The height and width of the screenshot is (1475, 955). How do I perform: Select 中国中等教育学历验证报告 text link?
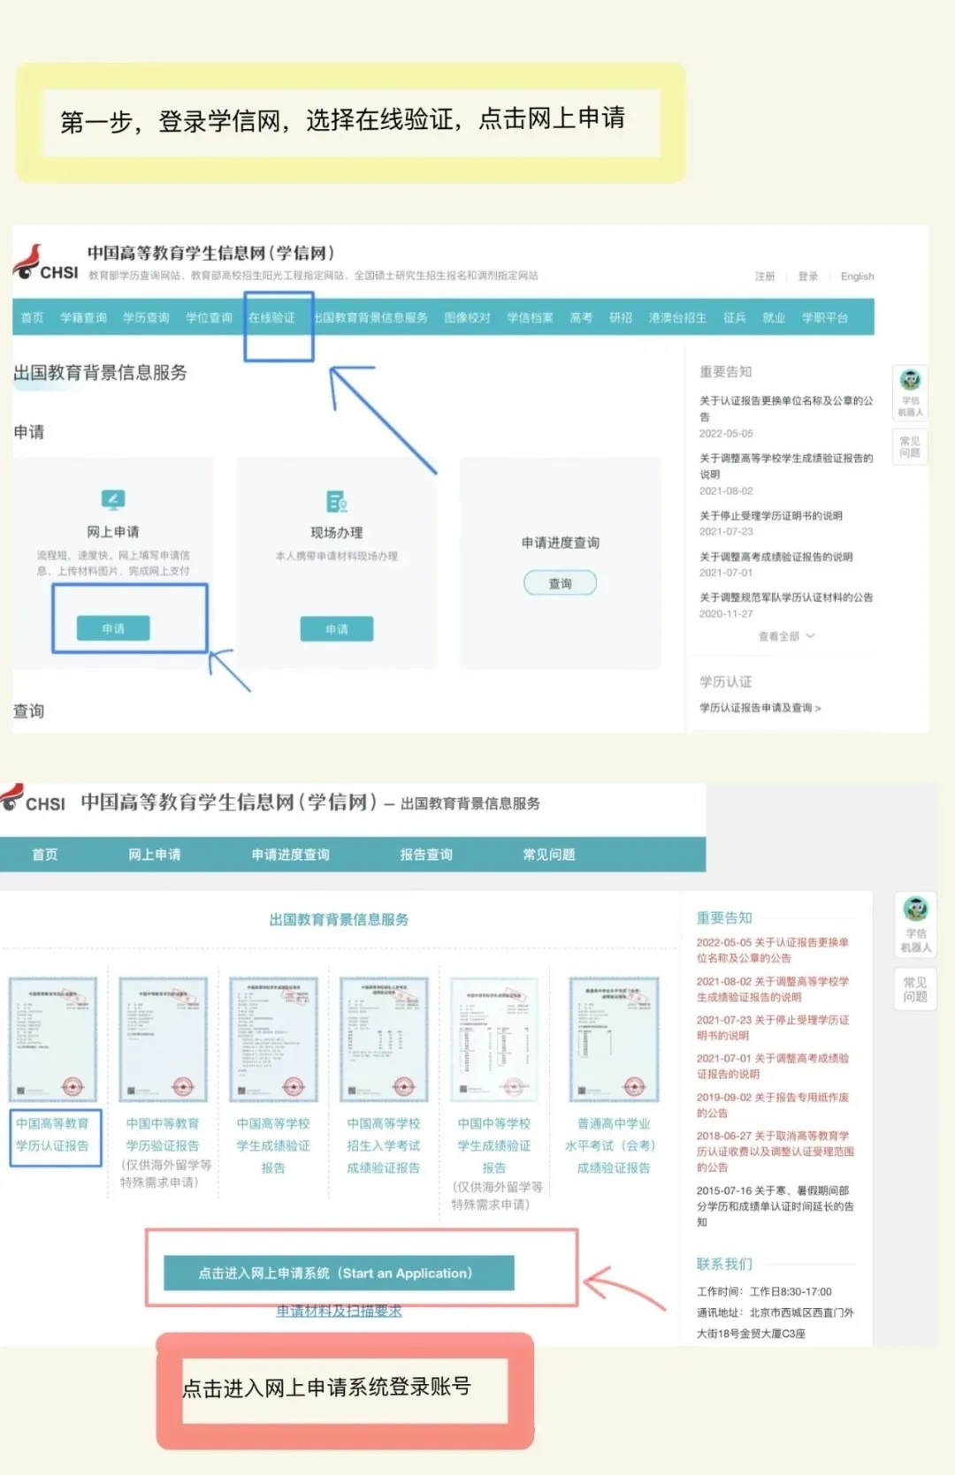pyautogui.click(x=163, y=1134)
